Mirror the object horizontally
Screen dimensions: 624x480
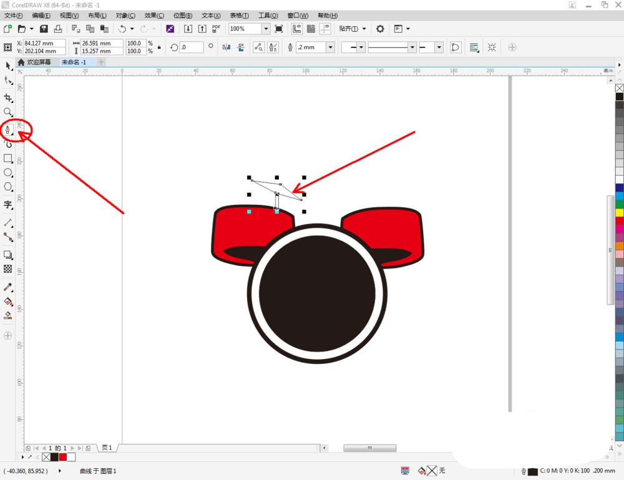point(227,47)
